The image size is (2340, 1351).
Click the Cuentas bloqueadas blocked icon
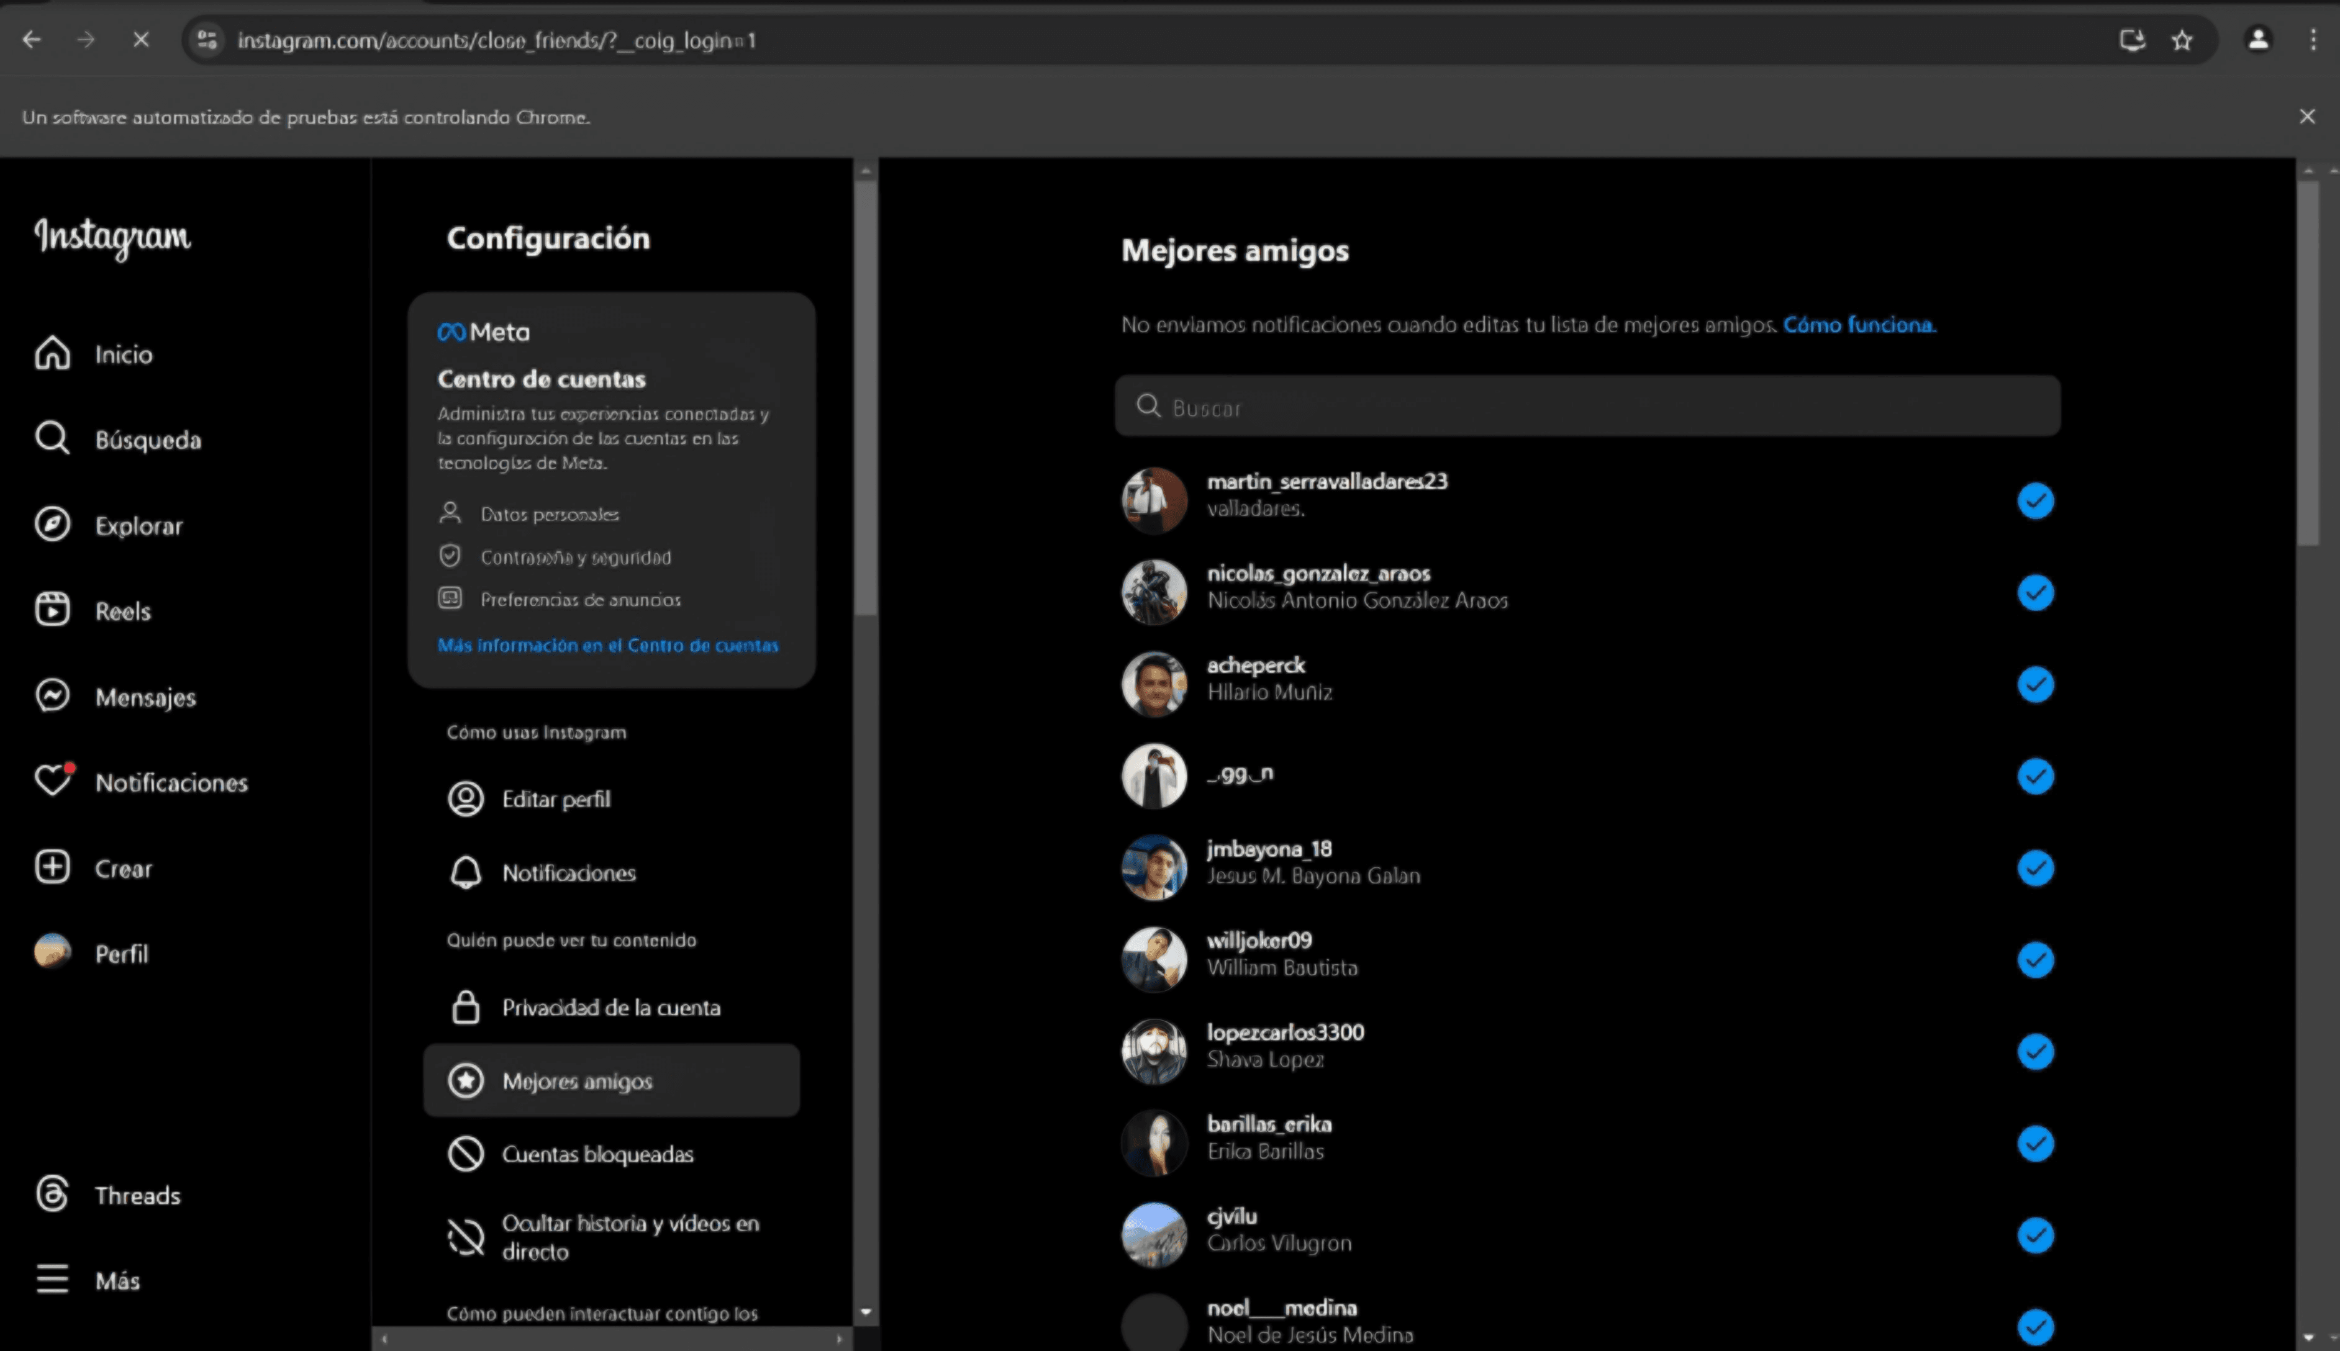coord(466,1154)
